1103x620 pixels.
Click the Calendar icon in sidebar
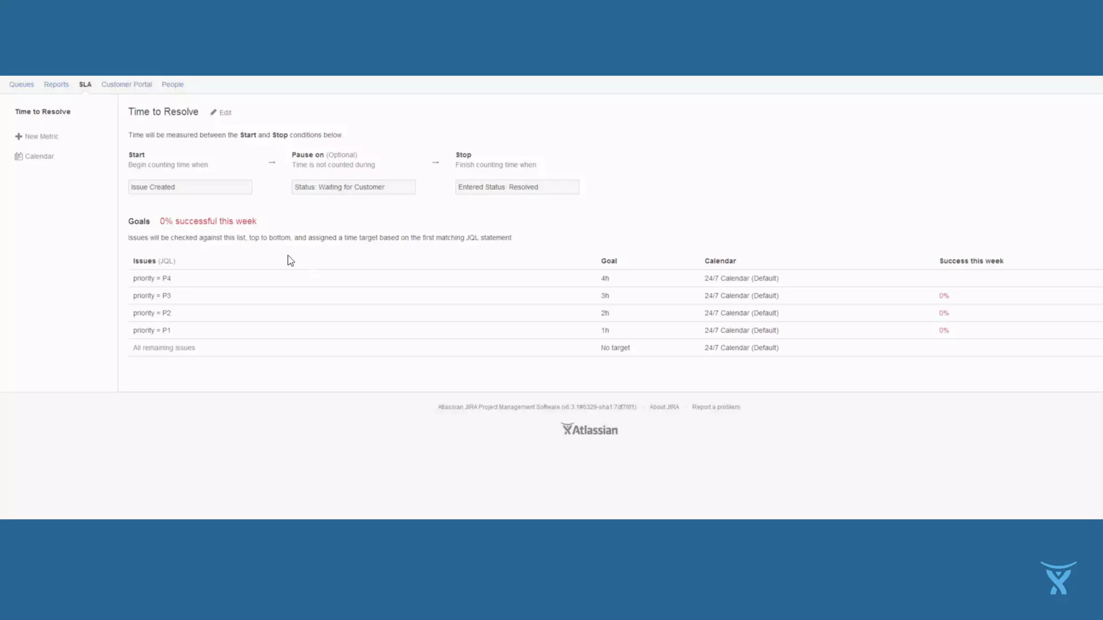[x=18, y=157]
